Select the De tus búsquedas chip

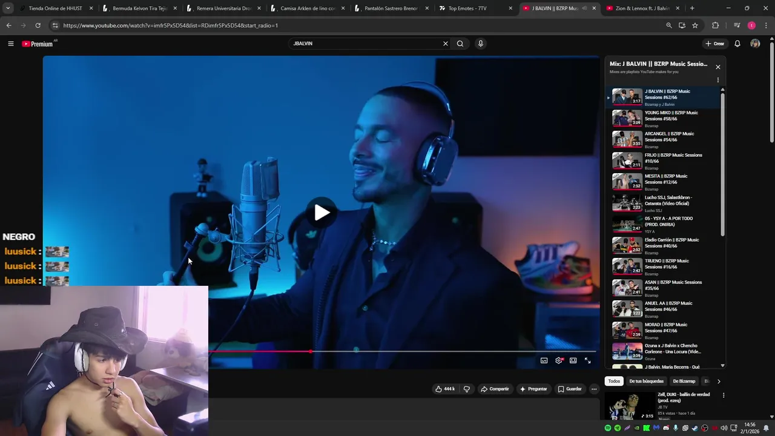point(646,381)
